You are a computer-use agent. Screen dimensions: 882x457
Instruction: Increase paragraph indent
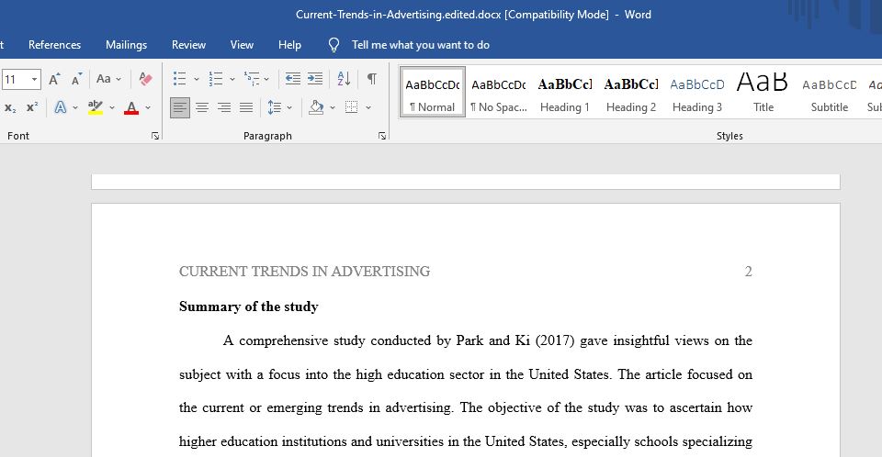[315, 79]
